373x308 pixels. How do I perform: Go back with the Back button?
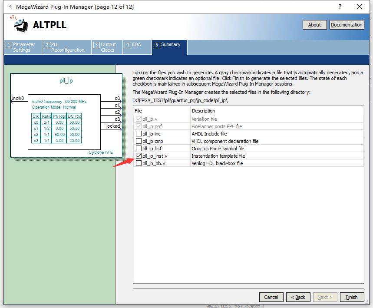[x=298, y=297]
